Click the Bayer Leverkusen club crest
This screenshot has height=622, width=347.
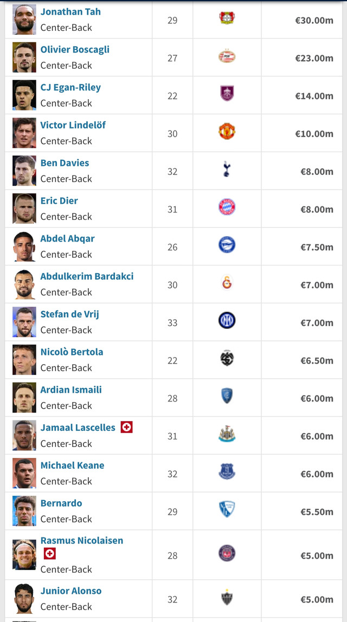point(227,18)
